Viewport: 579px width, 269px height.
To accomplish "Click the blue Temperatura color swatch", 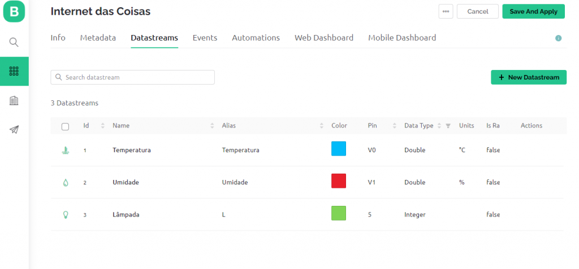I will [x=339, y=148].
